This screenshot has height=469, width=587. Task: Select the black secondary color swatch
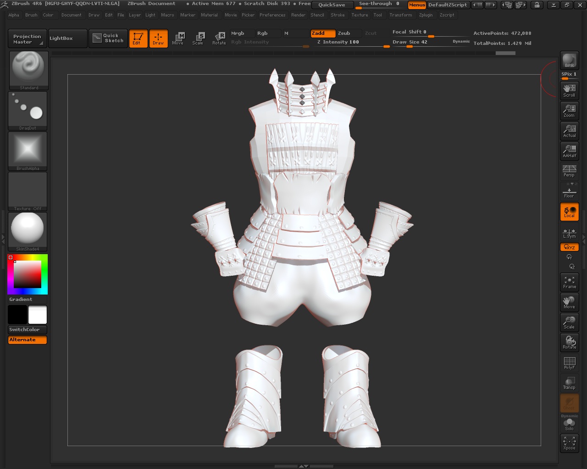pos(17,315)
